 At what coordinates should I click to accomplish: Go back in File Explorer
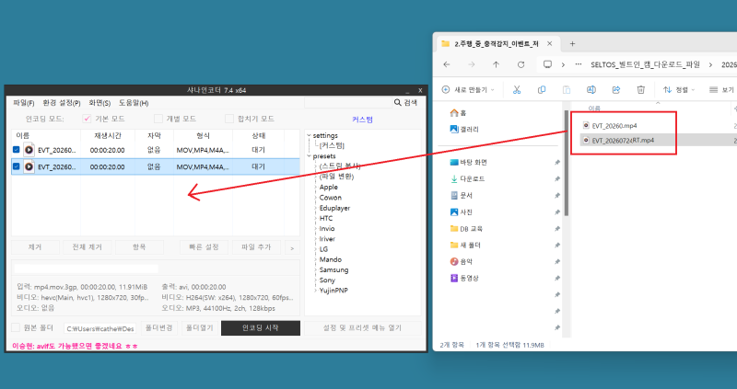coord(447,64)
